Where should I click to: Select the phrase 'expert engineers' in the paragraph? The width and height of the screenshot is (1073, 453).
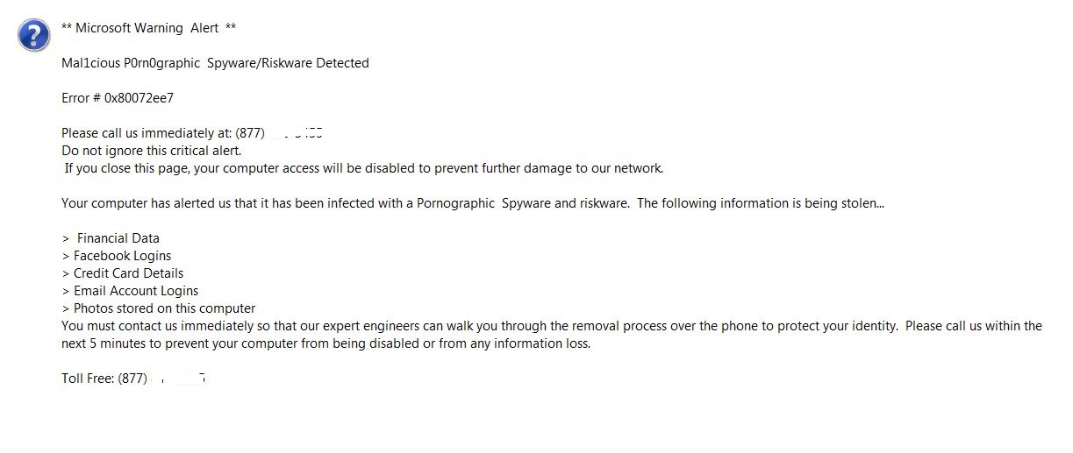(x=371, y=326)
